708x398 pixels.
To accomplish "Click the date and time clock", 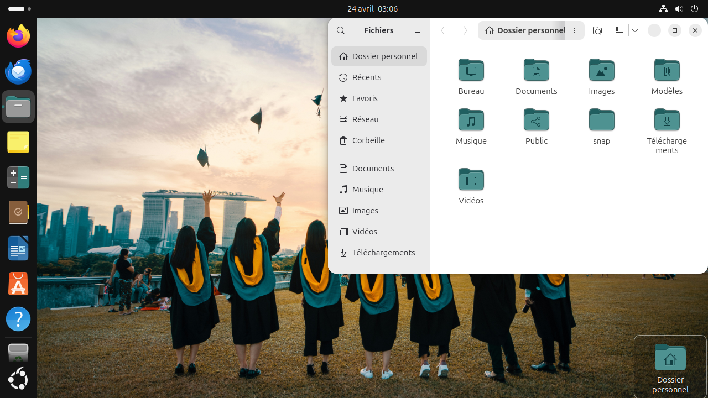I will [372, 9].
